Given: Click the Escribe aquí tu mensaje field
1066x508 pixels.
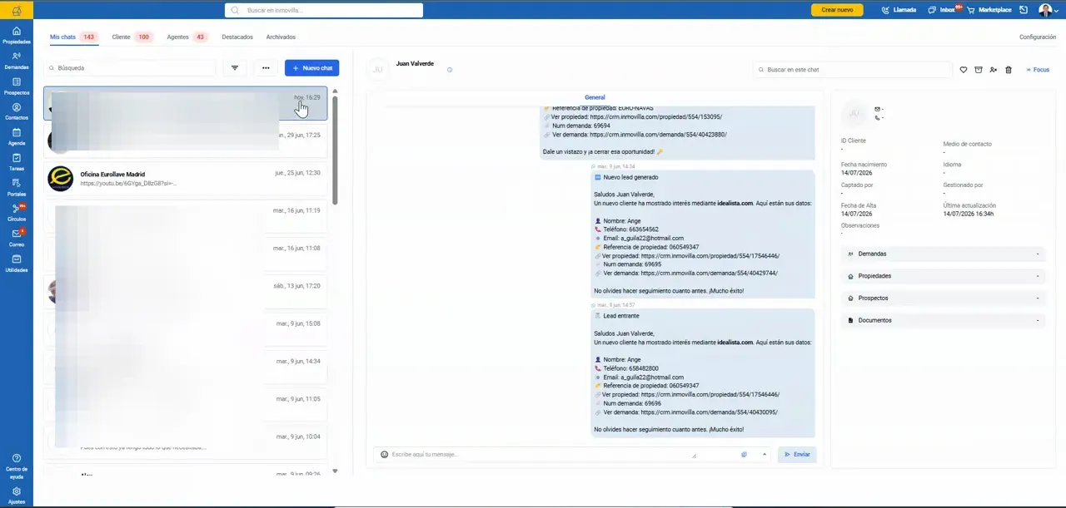Looking at the screenshot, I should pos(537,455).
